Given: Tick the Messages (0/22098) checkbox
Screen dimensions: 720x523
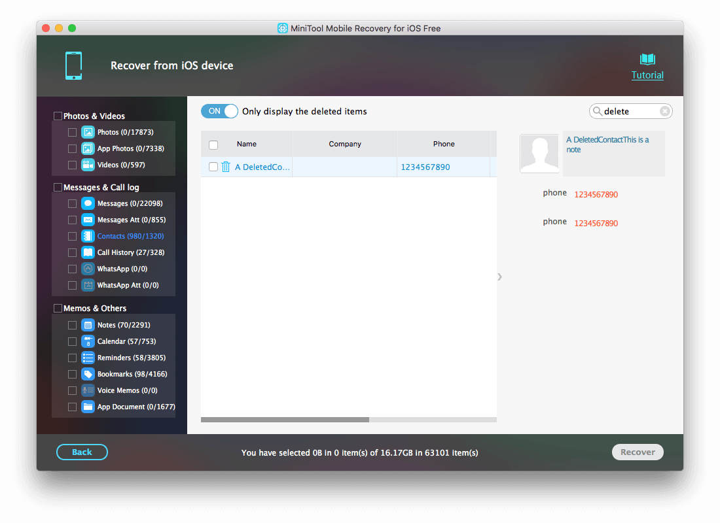Looking at the screenshot, I should coord(72,203).
